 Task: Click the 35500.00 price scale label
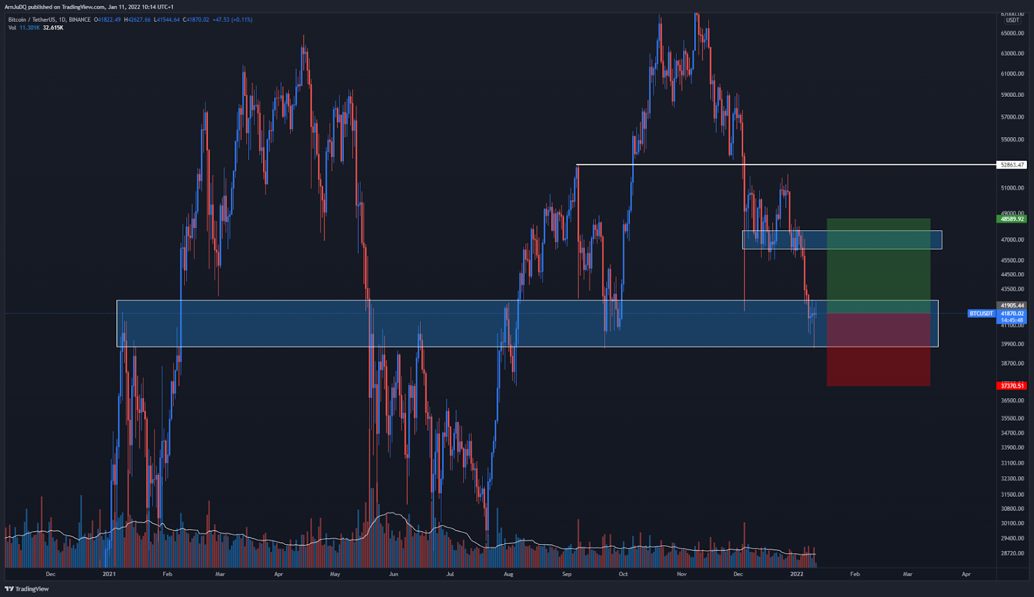[1012, 419]
